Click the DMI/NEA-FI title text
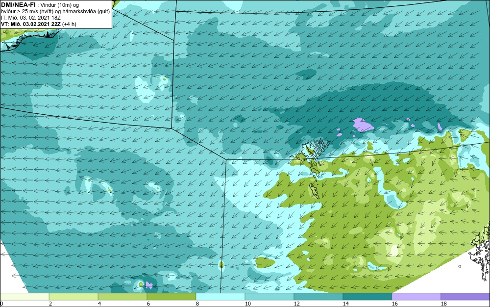The height and width of the screenshot is (307, 490). 18,5
